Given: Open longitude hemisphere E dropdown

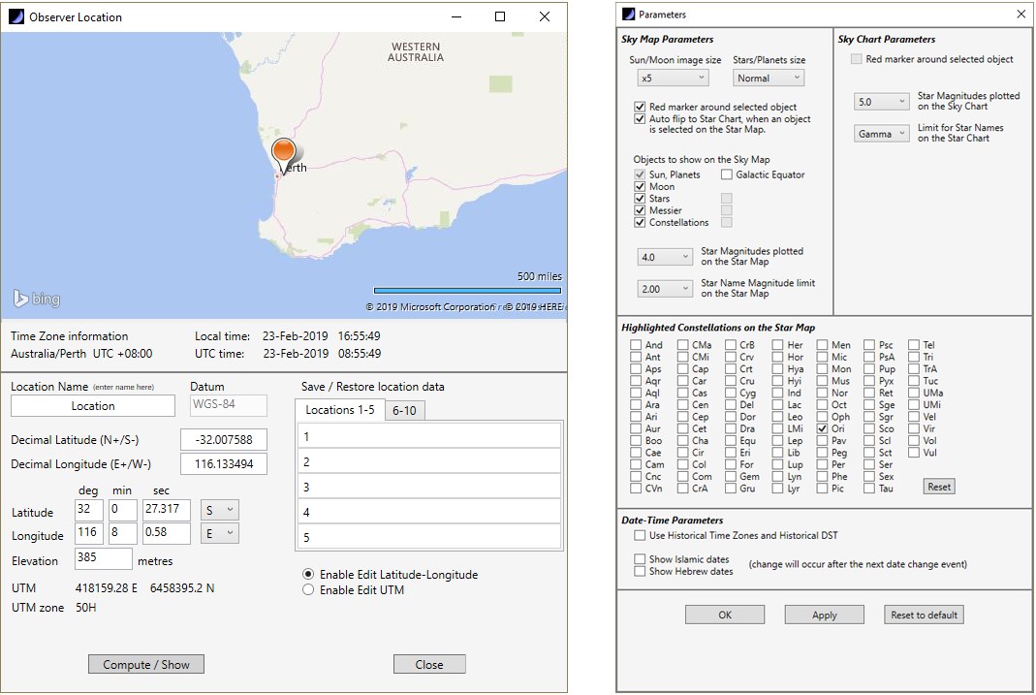Looking at the screenshot, I should 219,533.
